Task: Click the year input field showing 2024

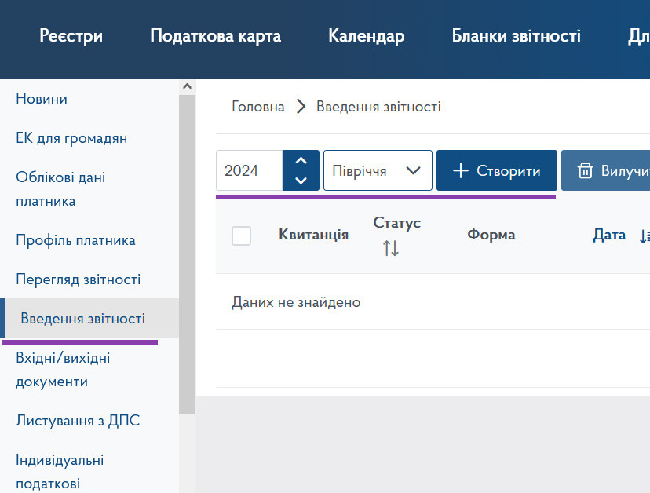Action: point(249,170)
